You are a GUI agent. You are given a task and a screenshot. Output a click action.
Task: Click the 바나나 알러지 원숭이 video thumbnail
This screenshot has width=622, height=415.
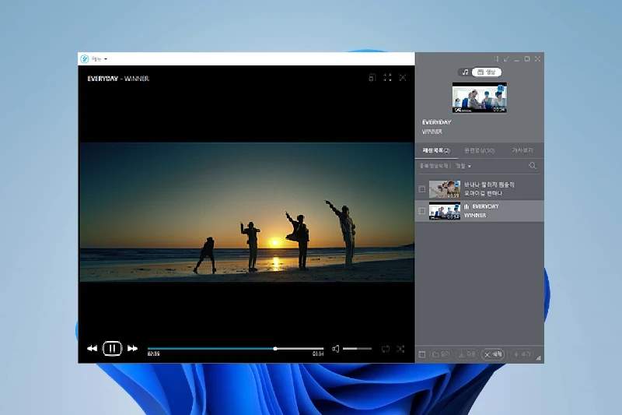coord(445,189)
